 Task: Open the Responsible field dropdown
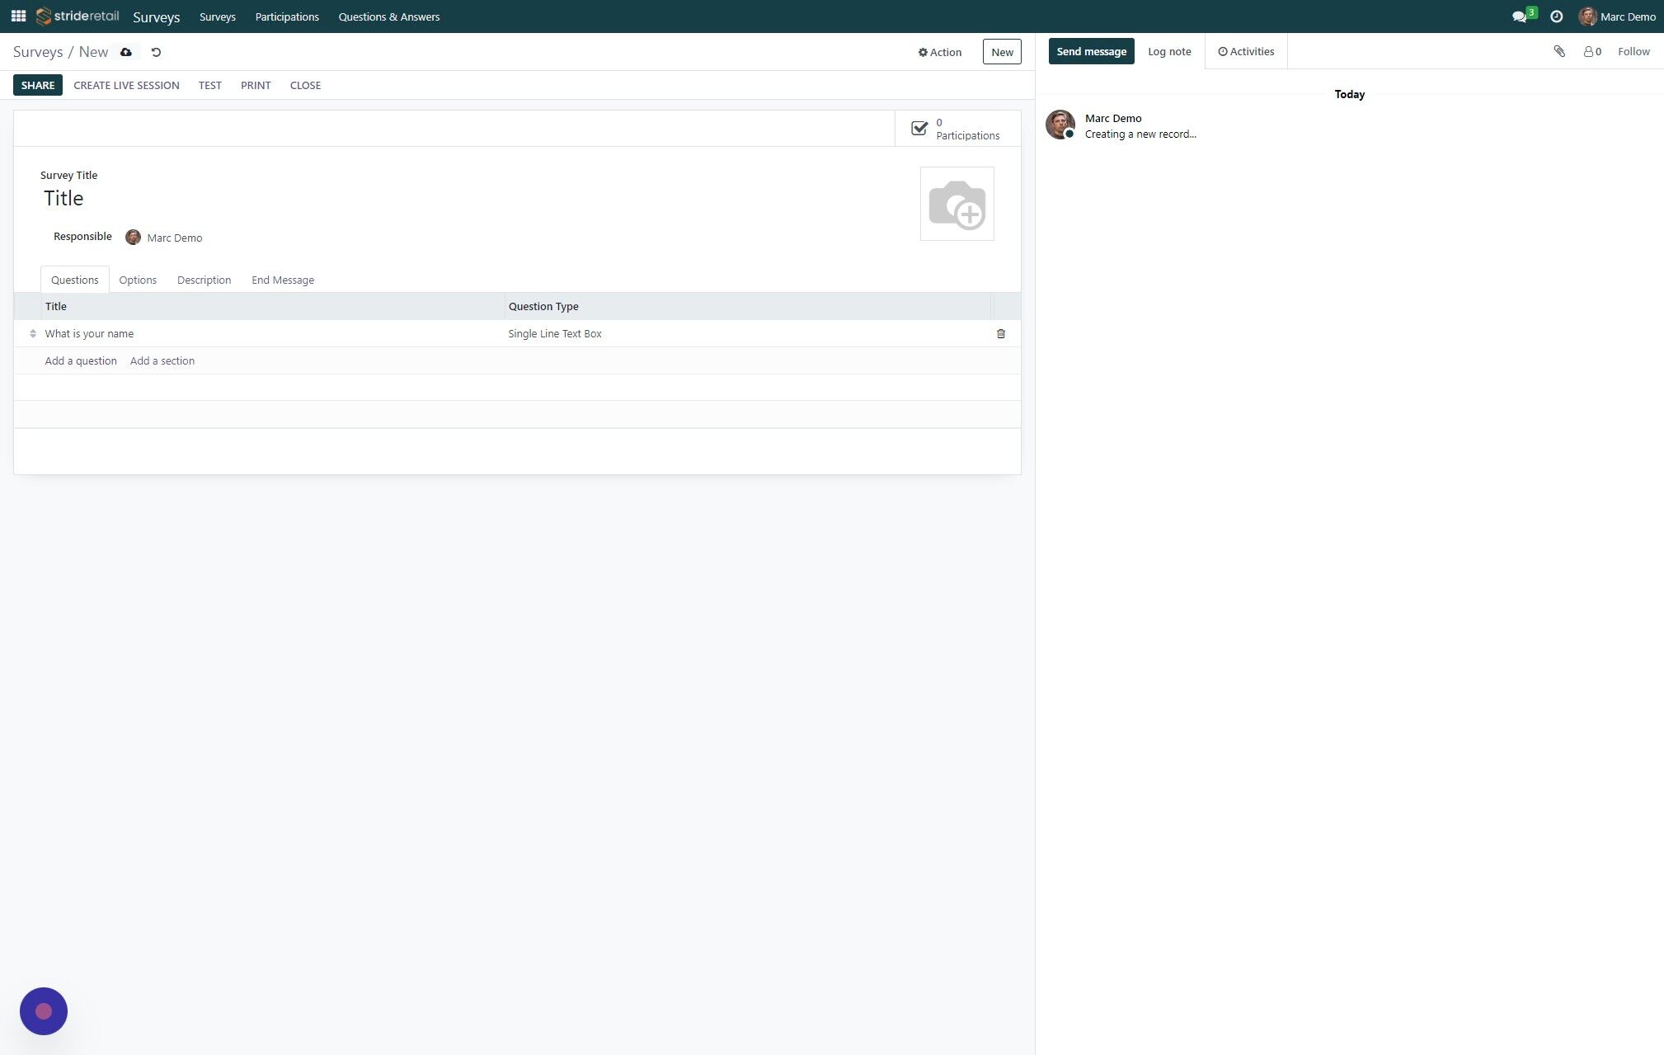(175, 238)
